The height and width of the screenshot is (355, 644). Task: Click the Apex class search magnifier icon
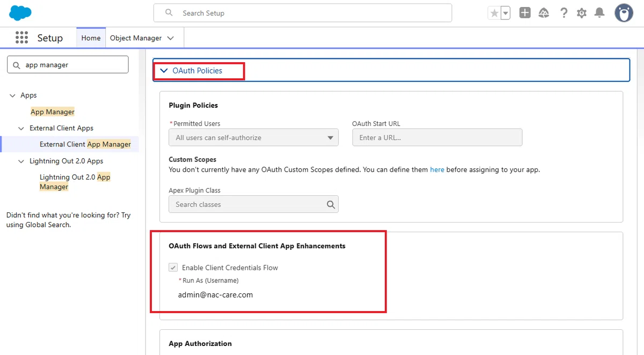(x=331, y=204)
